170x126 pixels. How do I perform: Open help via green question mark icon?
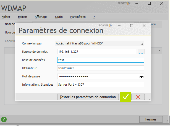[x=4, y=119]
